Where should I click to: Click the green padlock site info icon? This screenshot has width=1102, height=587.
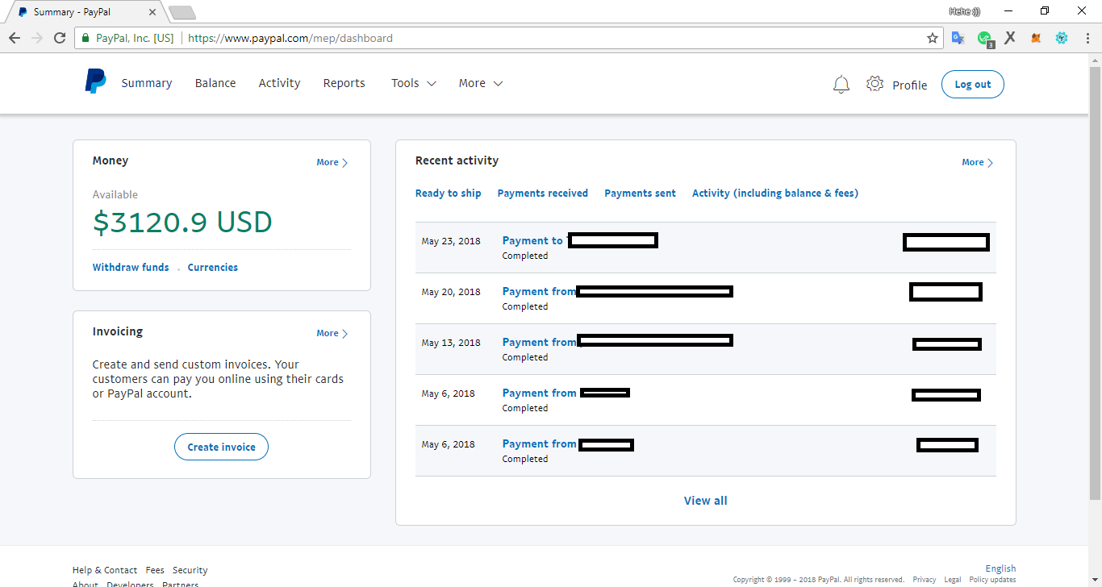[85, 38]
